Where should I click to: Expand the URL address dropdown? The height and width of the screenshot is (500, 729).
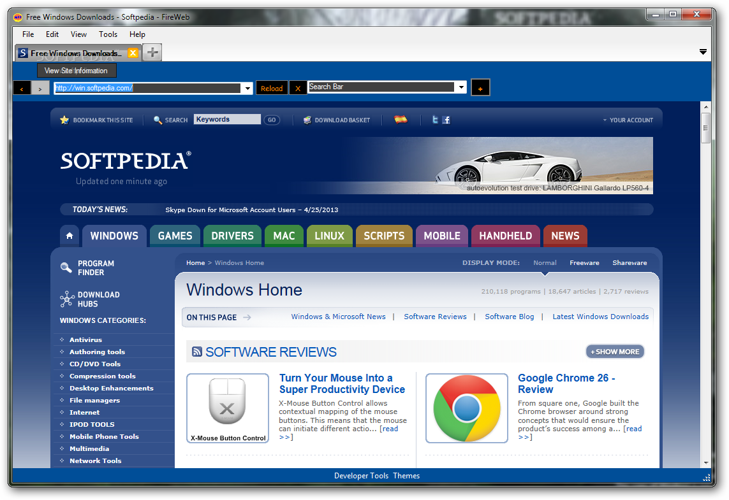pos(248,88)
